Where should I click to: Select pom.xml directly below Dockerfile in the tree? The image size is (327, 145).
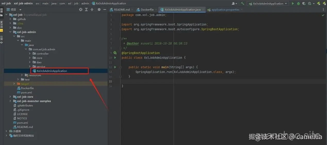pyautogui.click(x=26, y=93)
